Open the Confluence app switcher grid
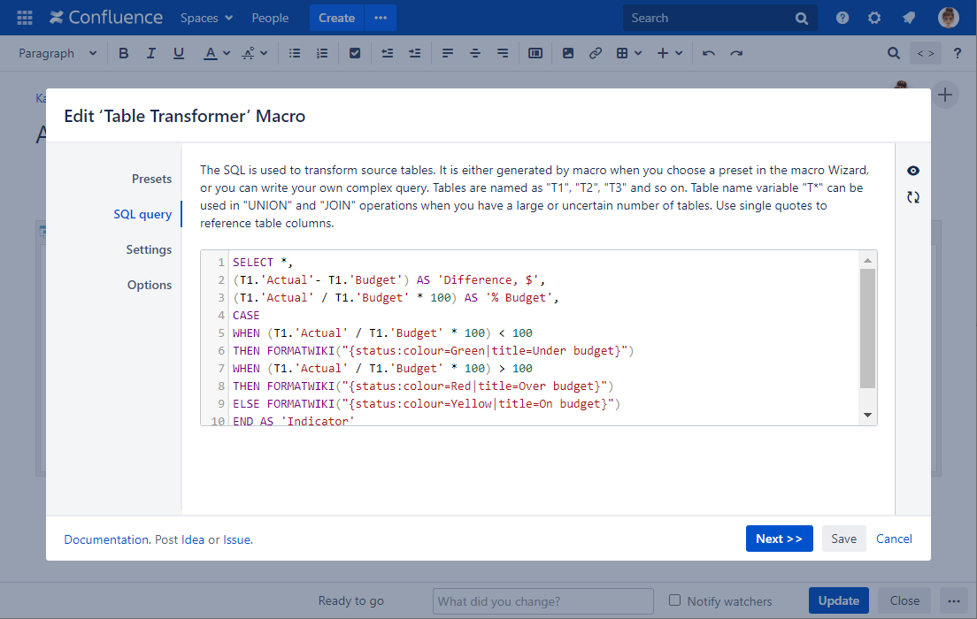 (x=25, y=18)
